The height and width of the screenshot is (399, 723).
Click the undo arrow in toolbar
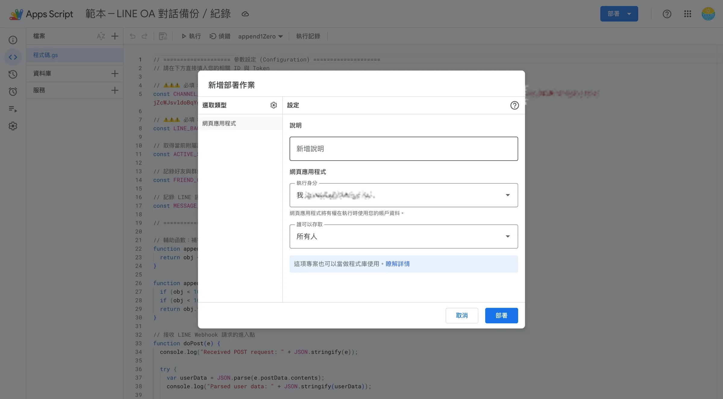[x=133, y=36]
